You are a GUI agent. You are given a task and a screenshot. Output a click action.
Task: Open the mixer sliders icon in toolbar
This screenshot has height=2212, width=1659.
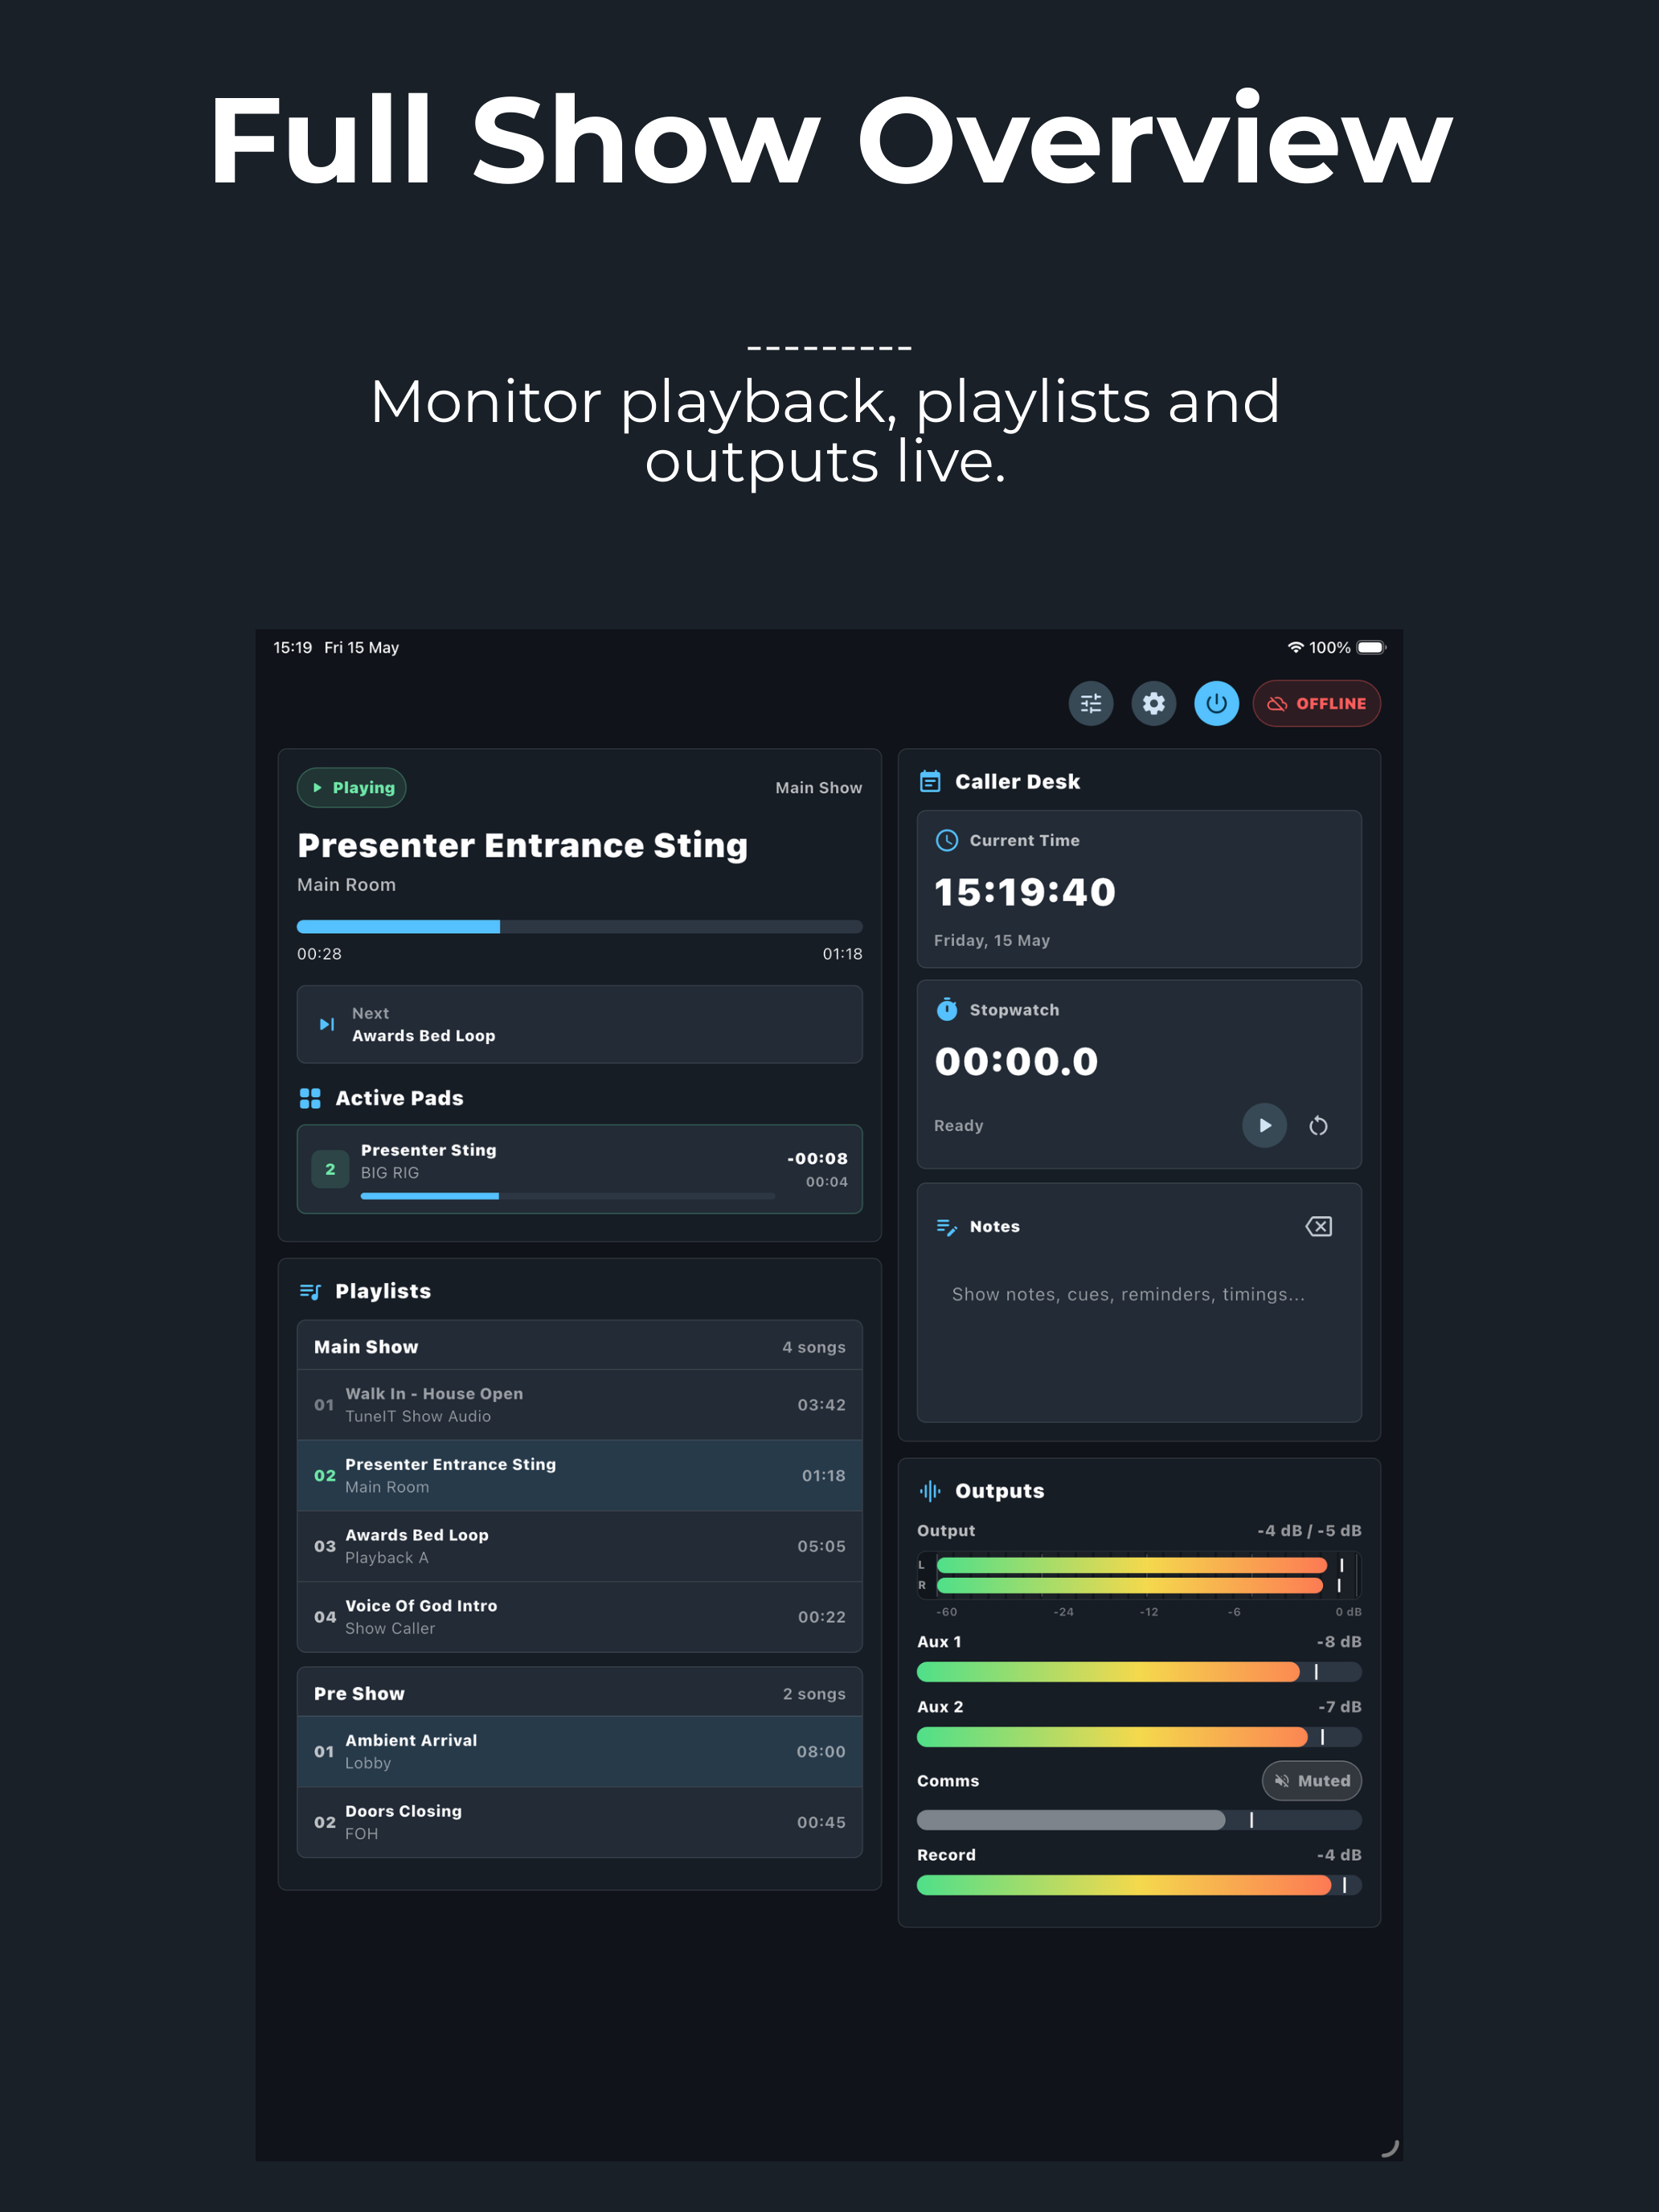(1090, 703)
